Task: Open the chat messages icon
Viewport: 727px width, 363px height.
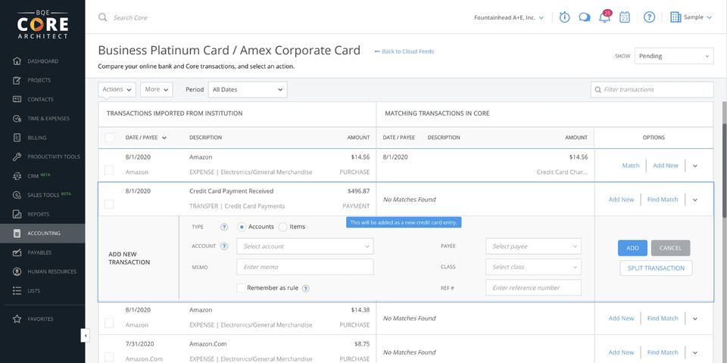Action: [585, 17]
